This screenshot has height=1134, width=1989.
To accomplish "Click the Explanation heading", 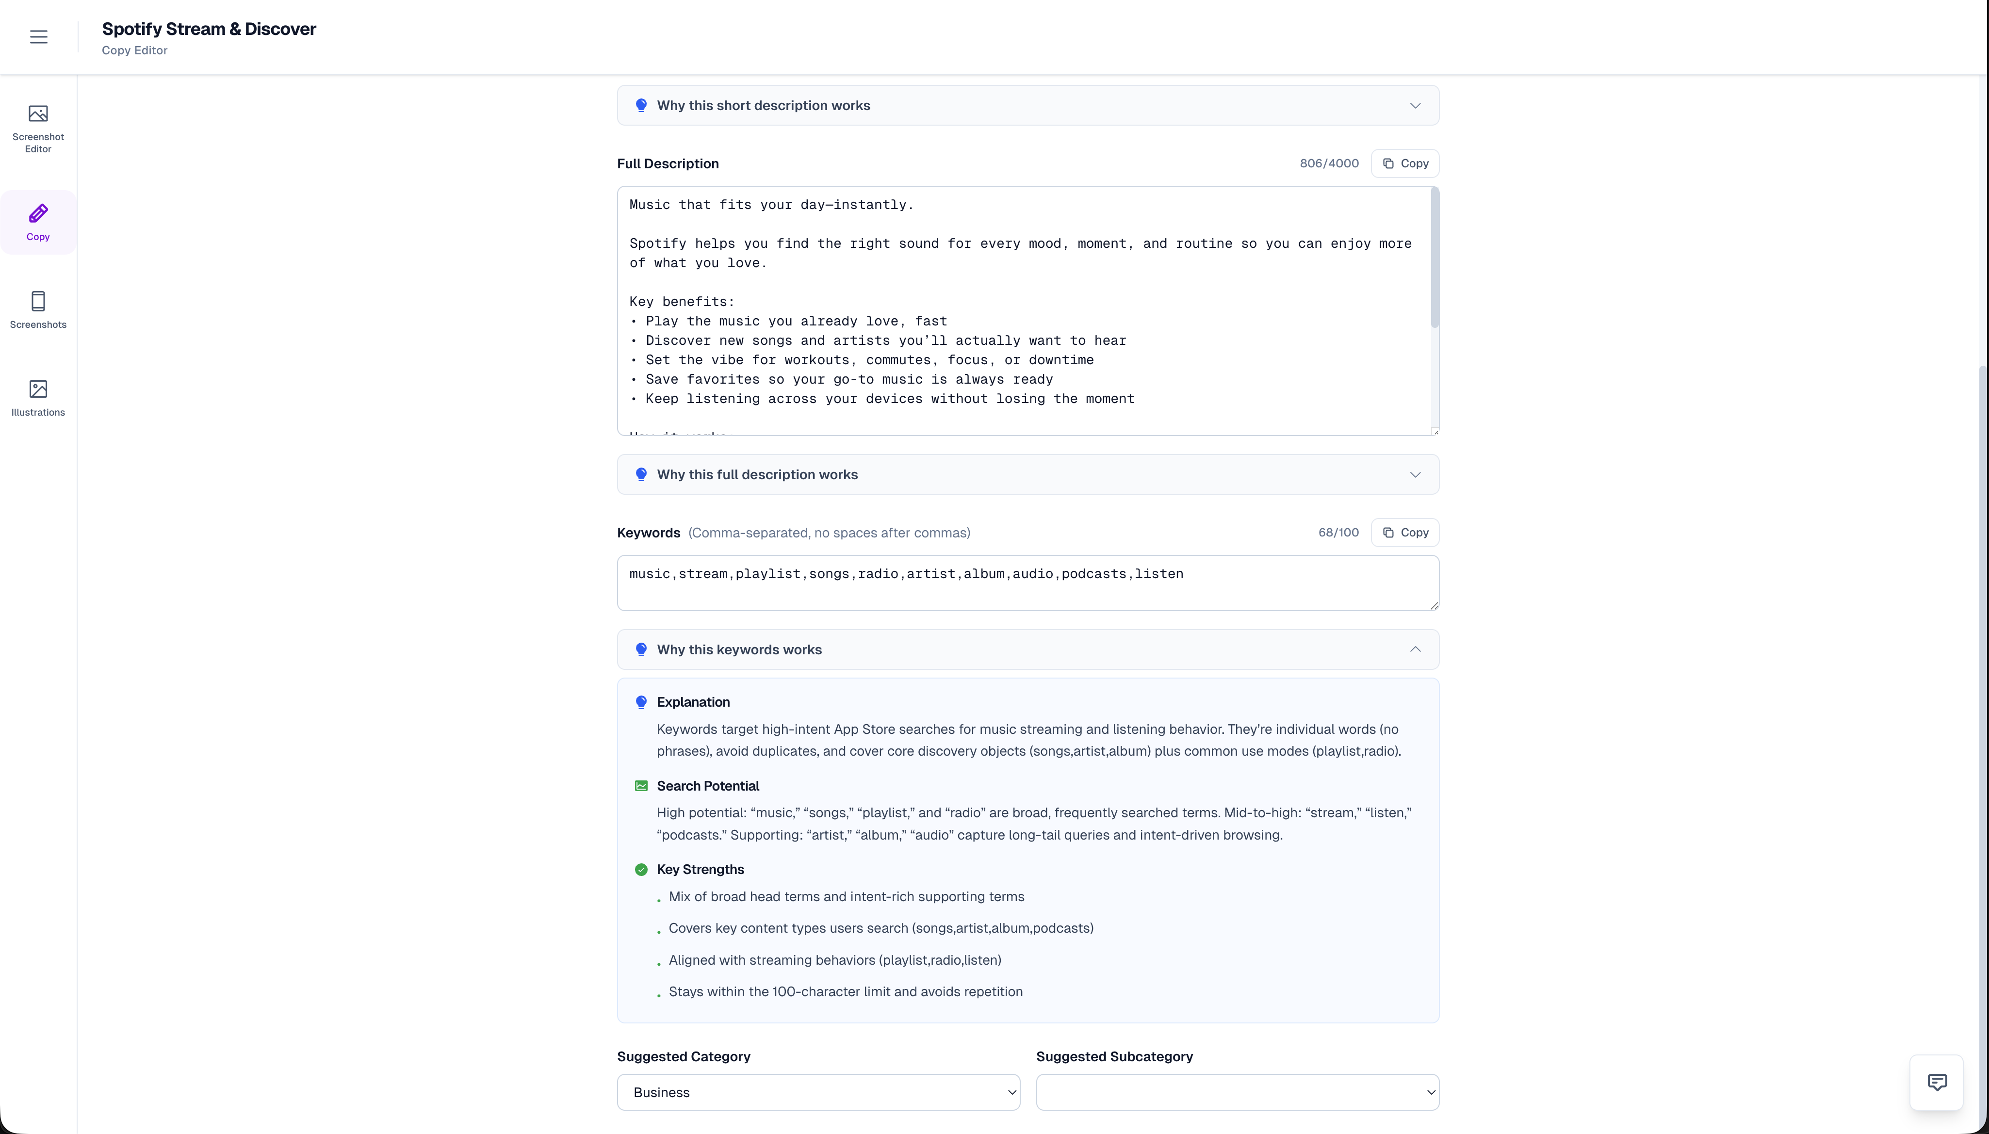I will click(x=693, y=702).
